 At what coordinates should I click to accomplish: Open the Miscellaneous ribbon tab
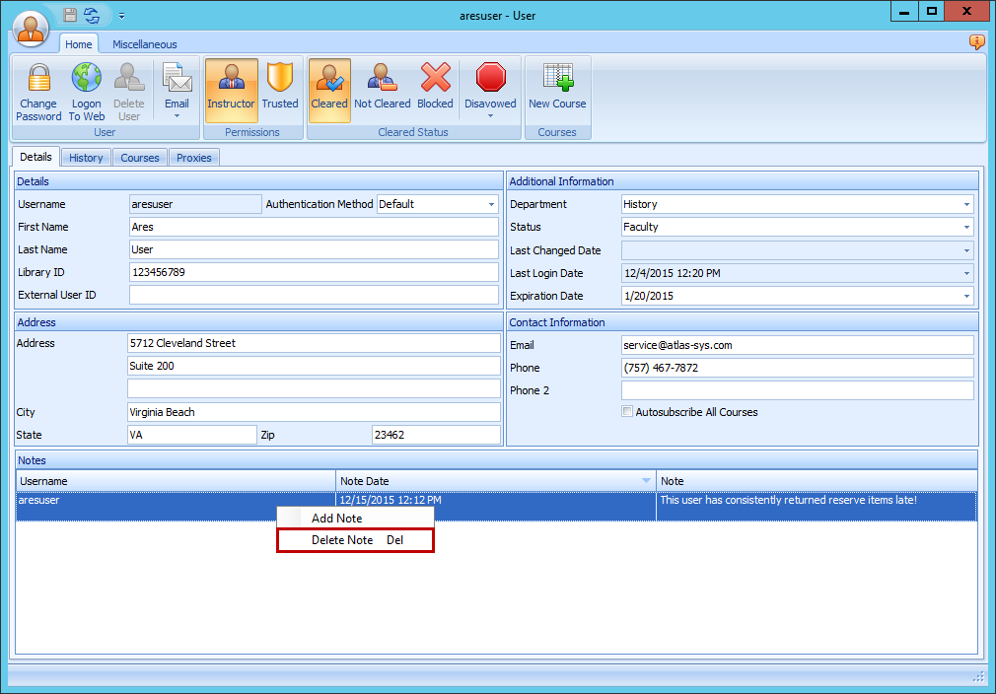pyautogui.click(x=145, y=44)
